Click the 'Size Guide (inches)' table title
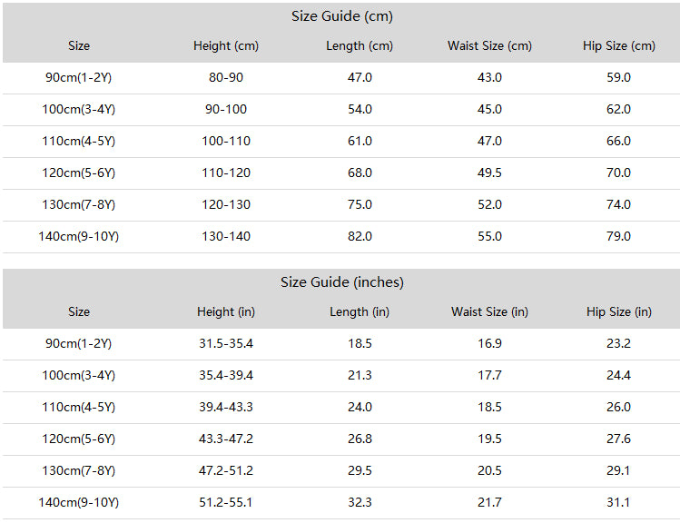Image resolution: width=680 pixels, height=523 pixels. [x=341, y=282]
